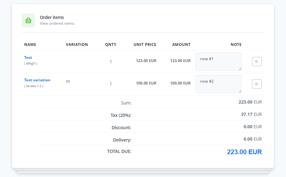Screen dimensions: 286x177
Task: Click the blue total 223.00 EUR
Action: tap(244, 152)
